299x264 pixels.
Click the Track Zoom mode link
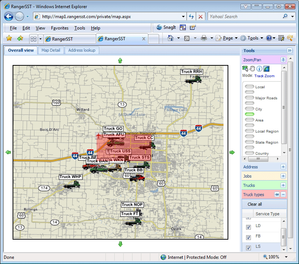click(x=264, y=76)
